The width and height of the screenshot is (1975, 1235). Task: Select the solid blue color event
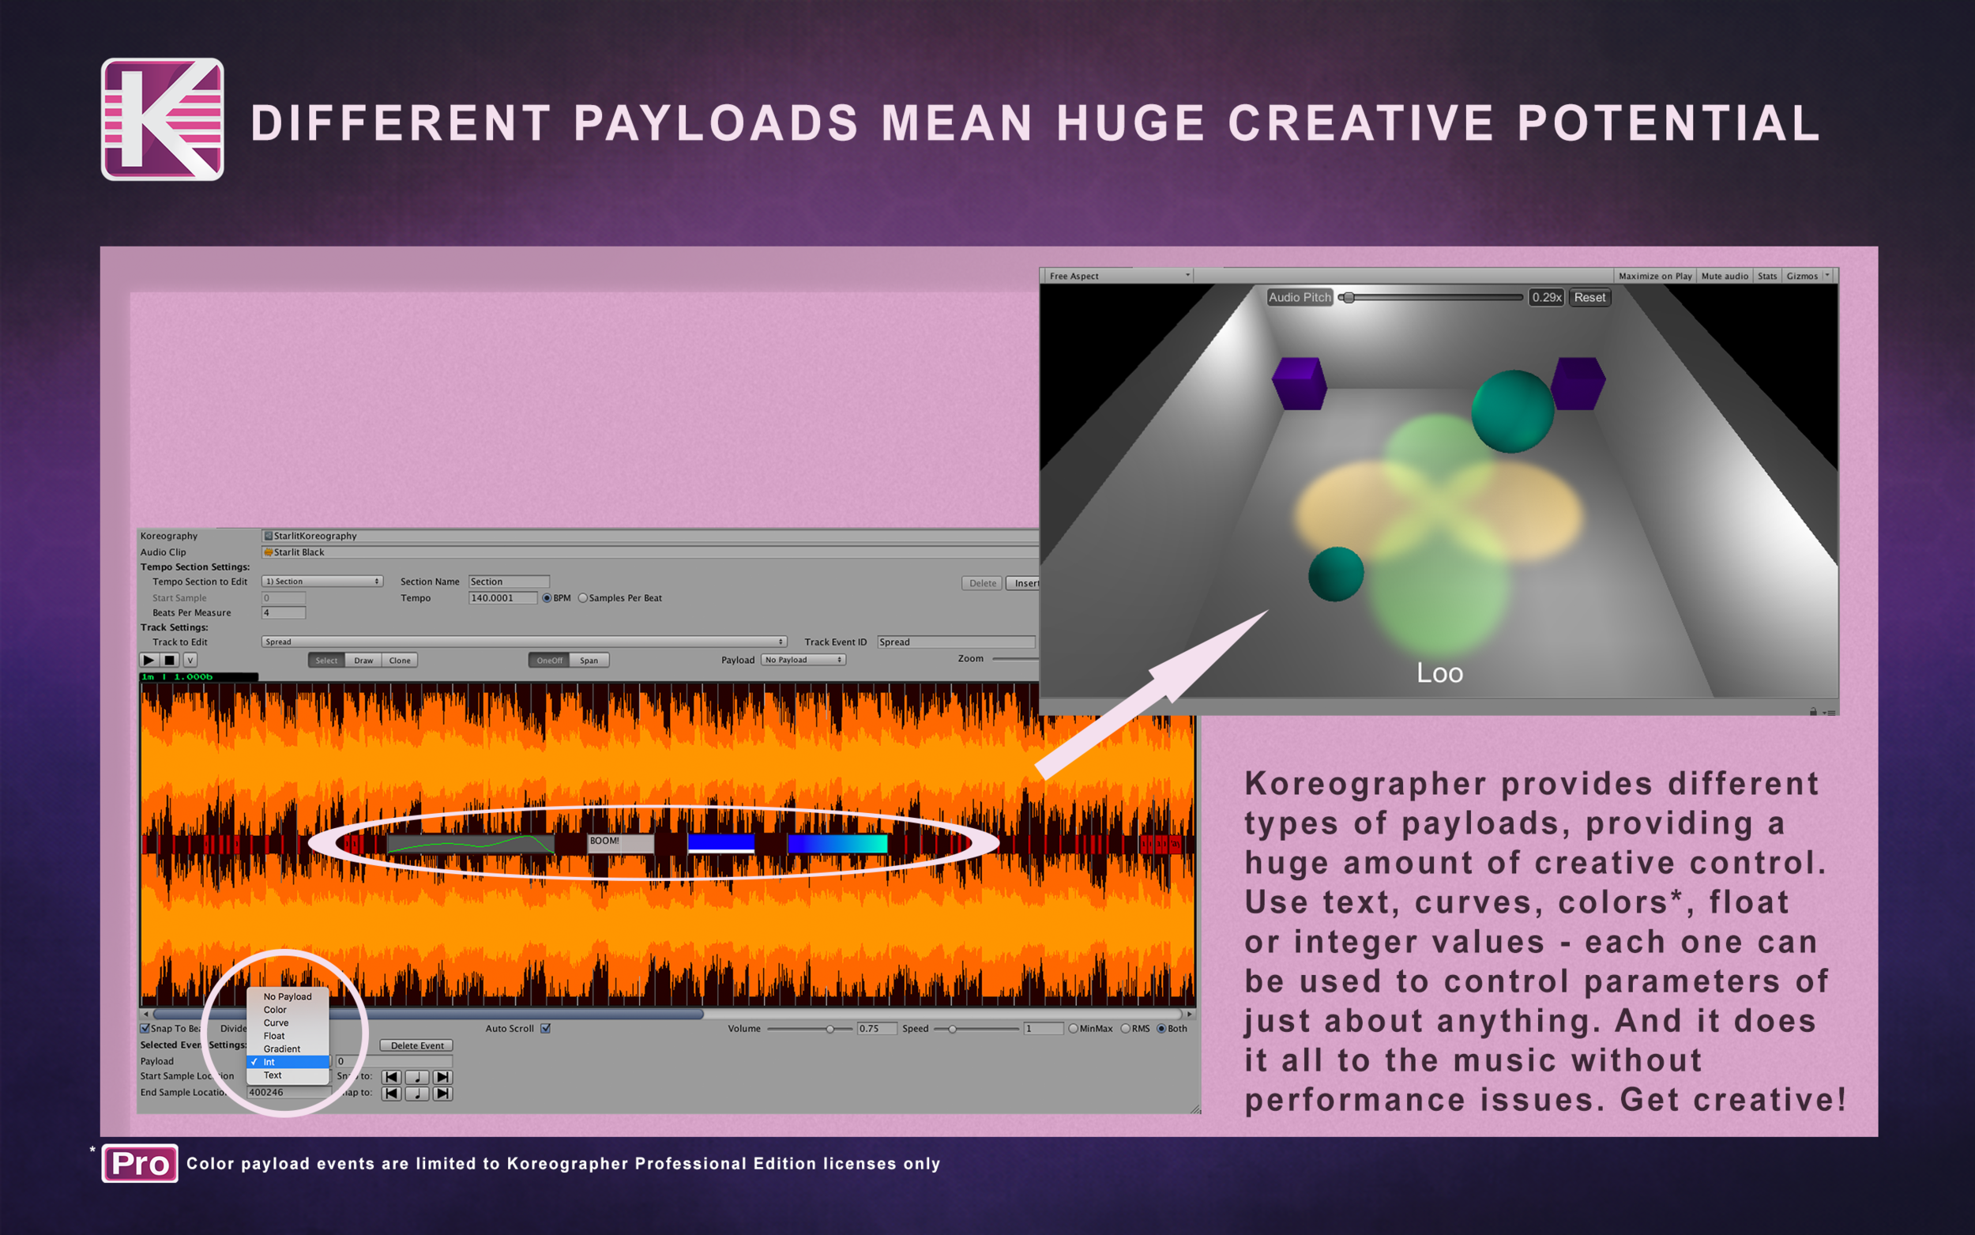point(721,844)
